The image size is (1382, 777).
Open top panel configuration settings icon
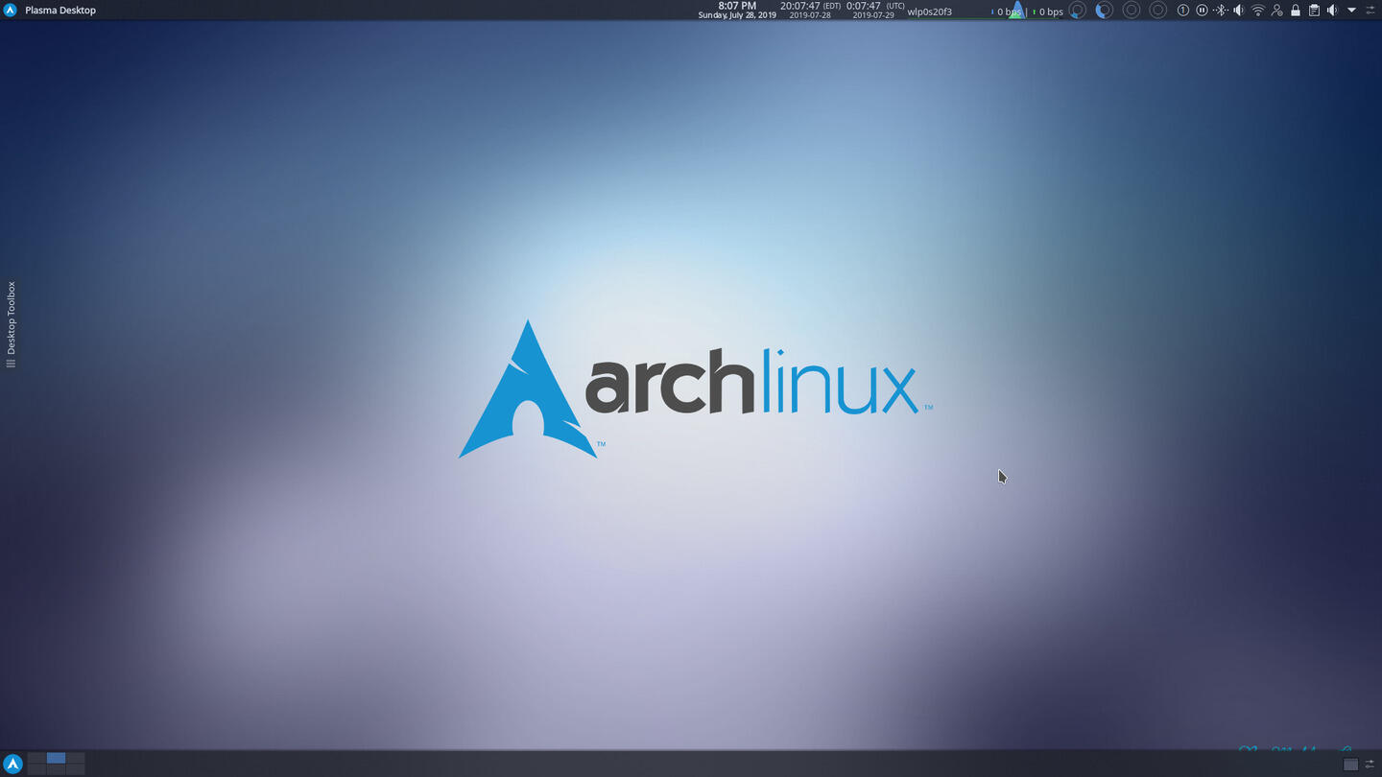click(1370, 11)
